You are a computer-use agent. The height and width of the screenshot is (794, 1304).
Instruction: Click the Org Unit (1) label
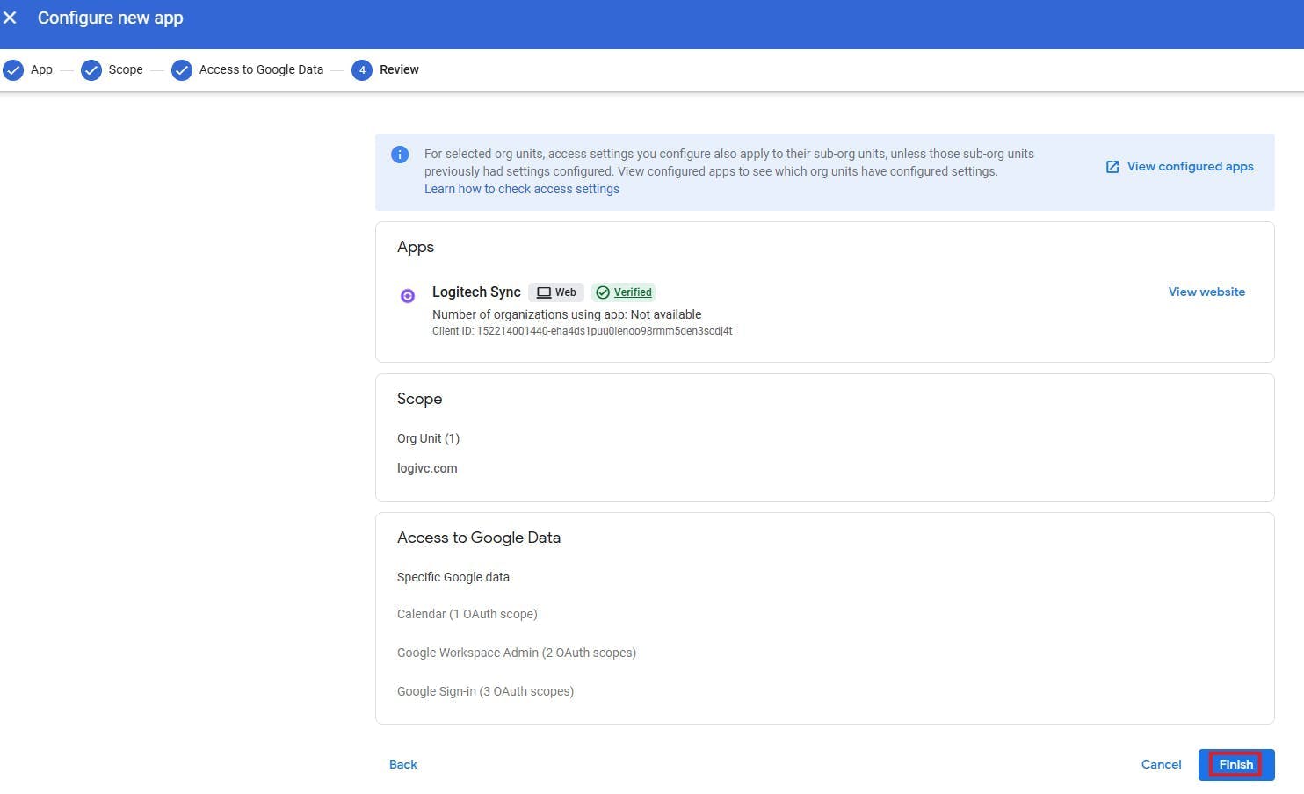pyautogui.click(x=428, y=438)
